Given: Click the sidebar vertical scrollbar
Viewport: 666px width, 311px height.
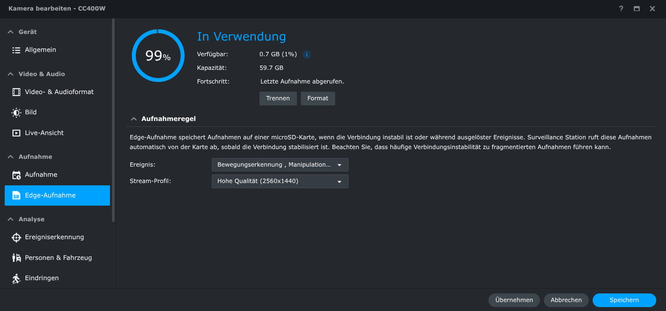Looking at the screenshot, I should click(113, 117).
